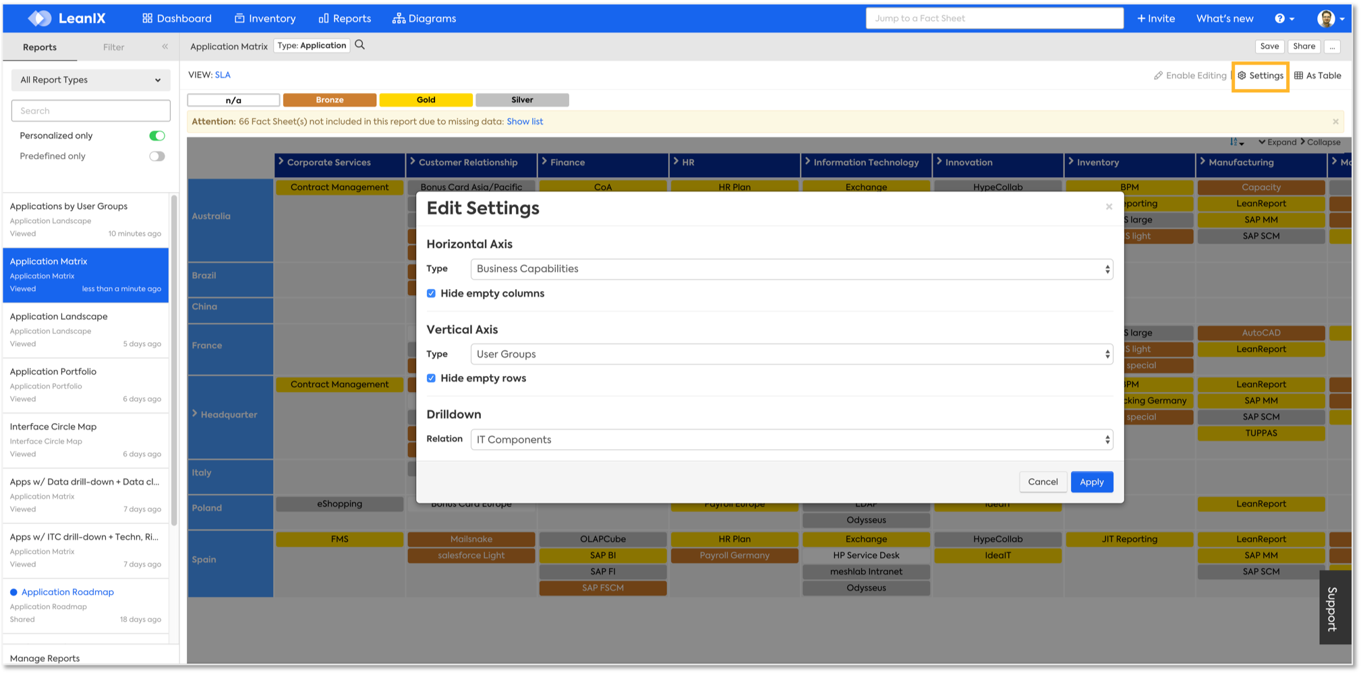Screen dimensions: 1361x673
Task: Open Horizontal Axis Type dropdown
Action: pos(791,269)
